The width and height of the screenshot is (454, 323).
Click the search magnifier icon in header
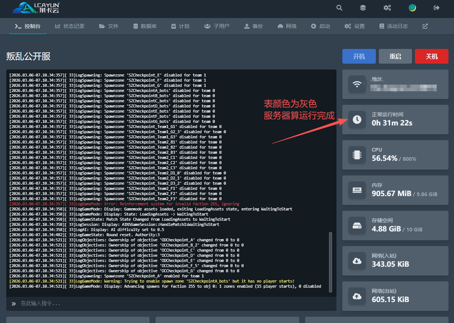point(339,8)
